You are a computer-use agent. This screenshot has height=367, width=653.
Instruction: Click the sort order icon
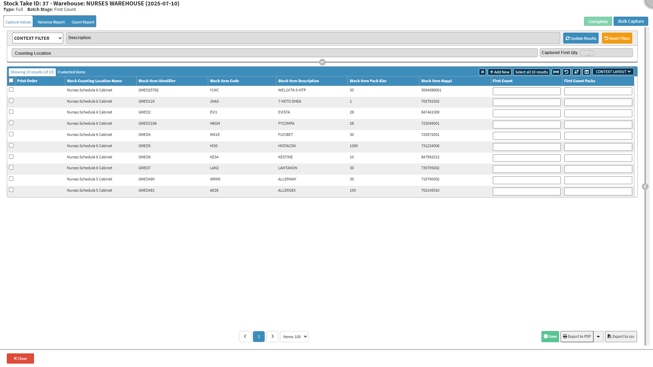tap(576, 72)
